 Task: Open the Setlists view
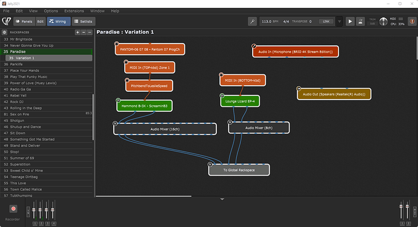point(84,21)
